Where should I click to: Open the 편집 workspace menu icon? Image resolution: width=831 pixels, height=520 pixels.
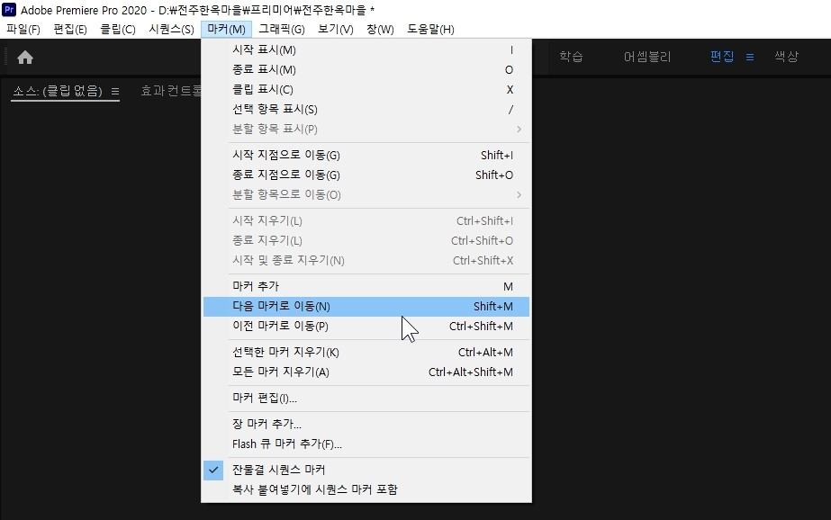[749, 57]
